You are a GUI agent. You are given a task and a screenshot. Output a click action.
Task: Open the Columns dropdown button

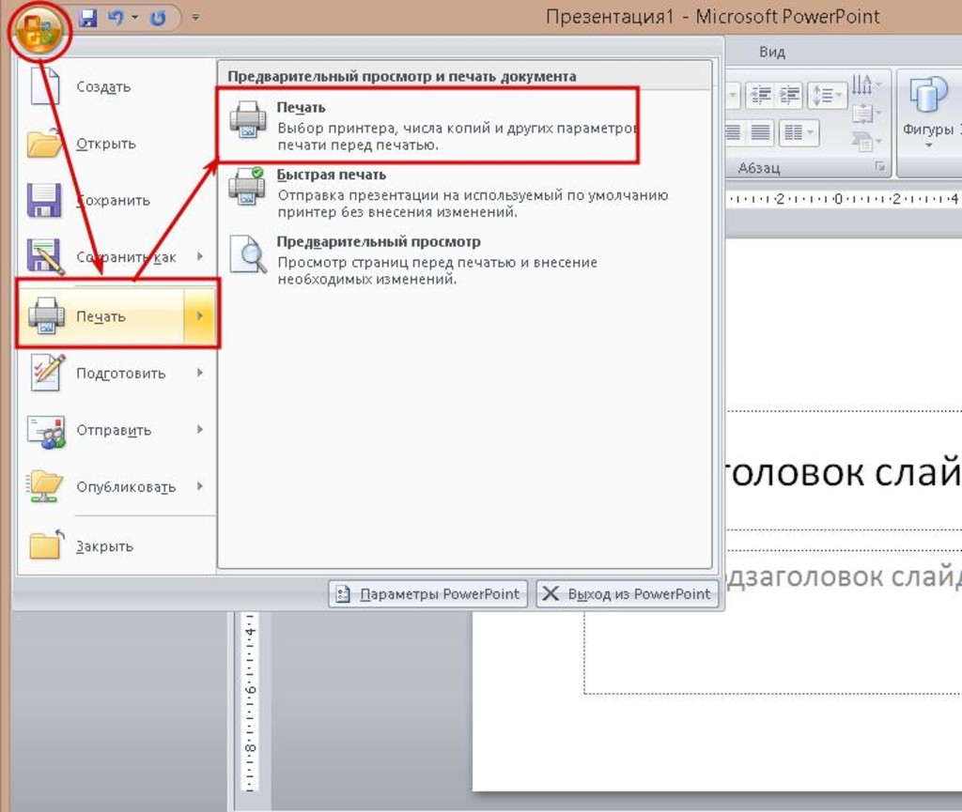799,131
